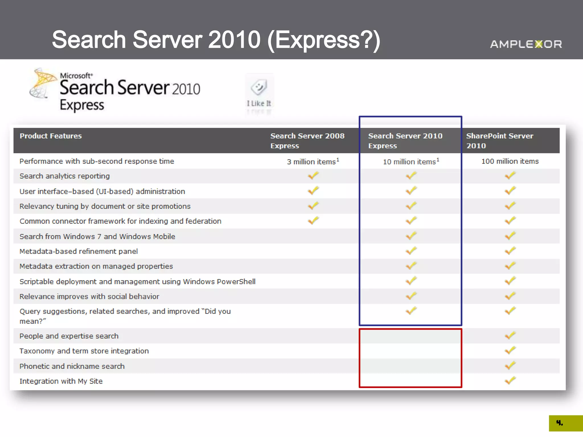
Task: Click the 3 million items cell
Action: [313, 161]
